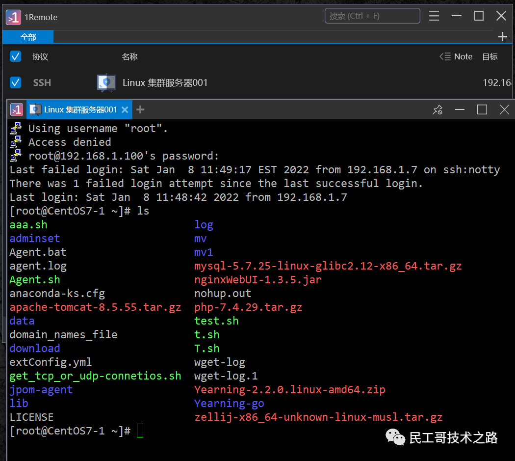Click the server icon beside Linux 集群服务器001 entry
This screenshot has width=515, height=461.
[106, 82]
